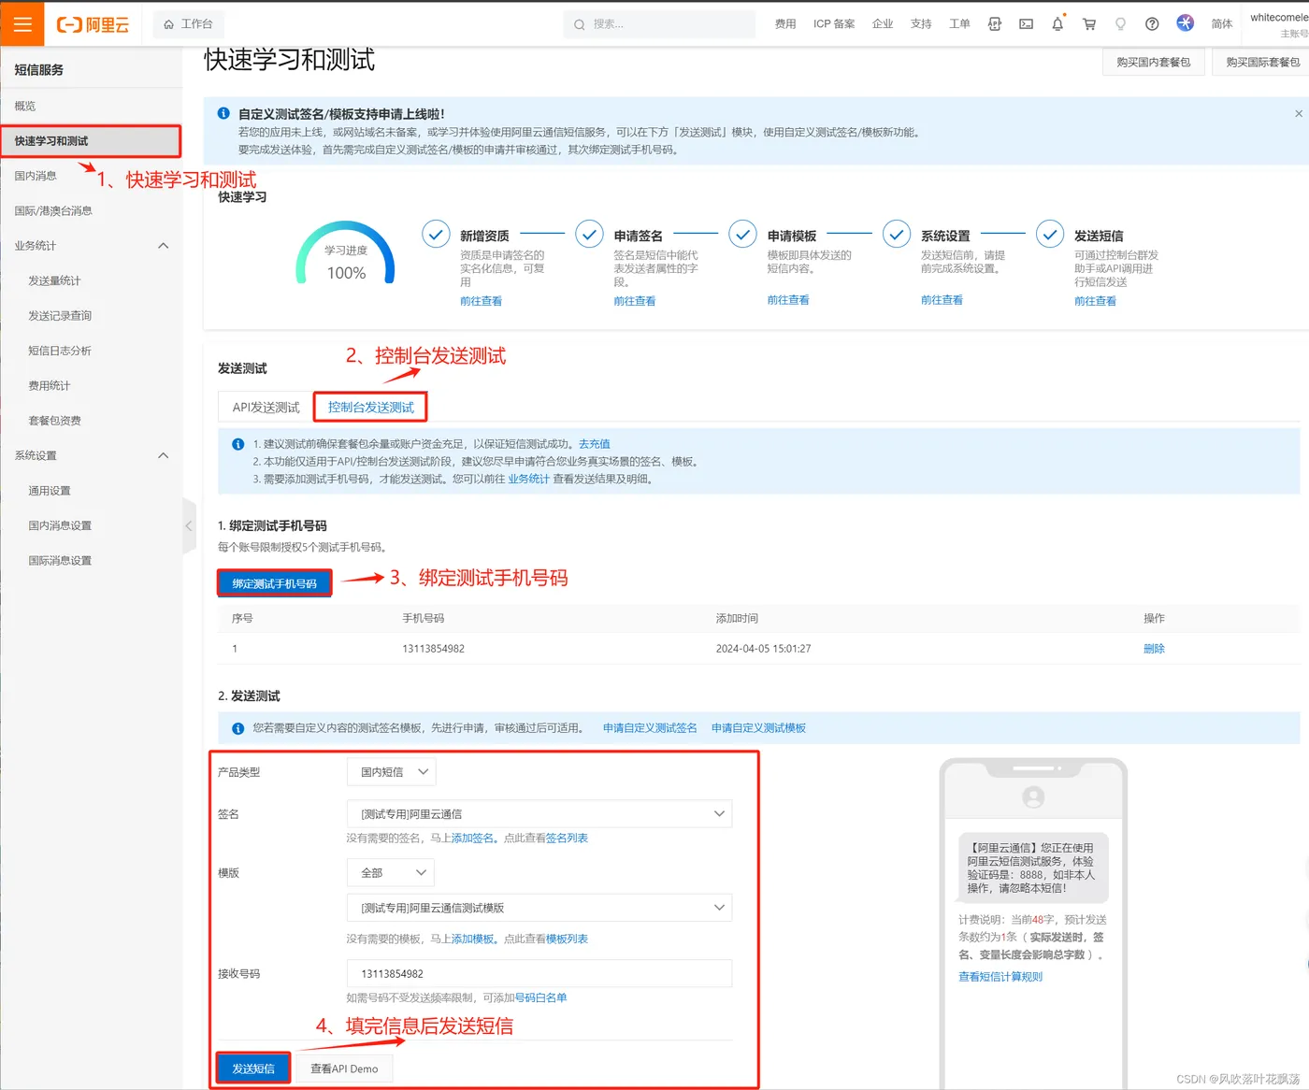This screenshot has height=1090, width=1309.
Task: Open the 阿里云通信测试模版 template dropdown
Action: (x=539, y=908)
